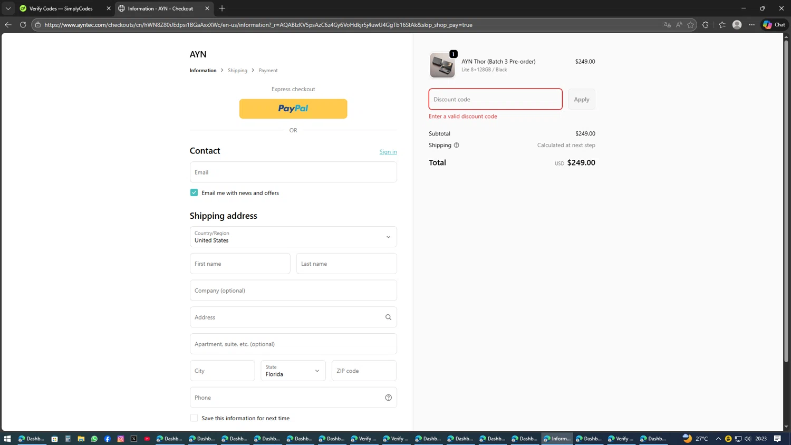
Task: Click the Address field
Action: click(293, 317)
